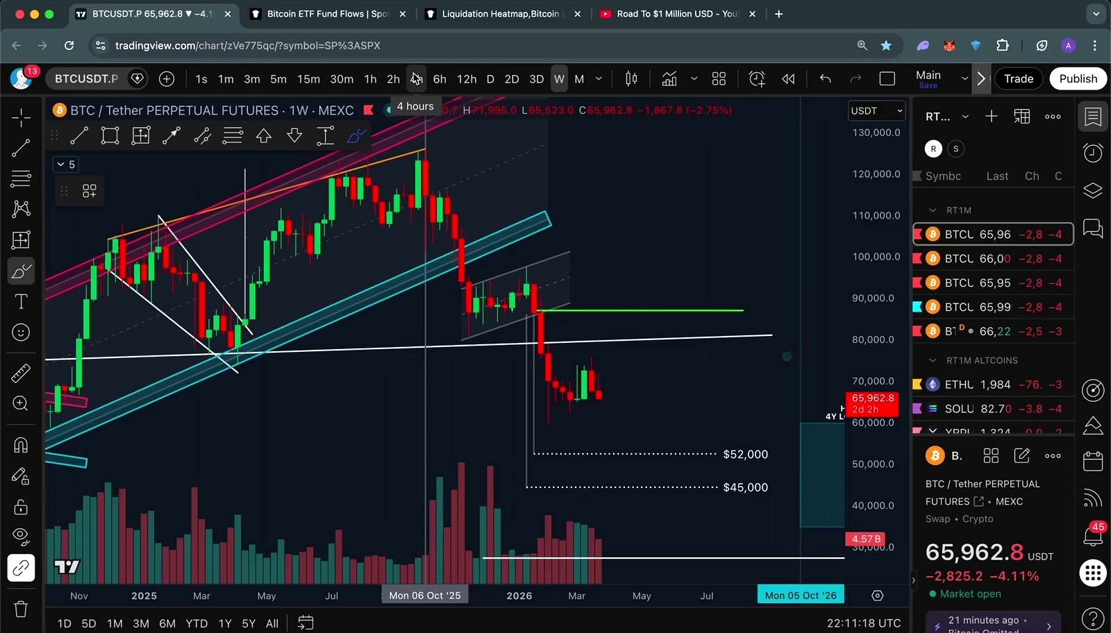
Task: Open chart settings gear on time axis
Action: [x=877, y=596]
